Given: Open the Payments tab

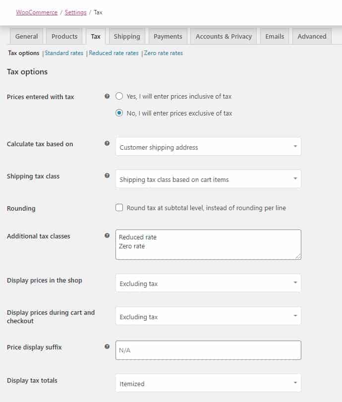Looking at the screenshot, I should click(x=168, y=36).
